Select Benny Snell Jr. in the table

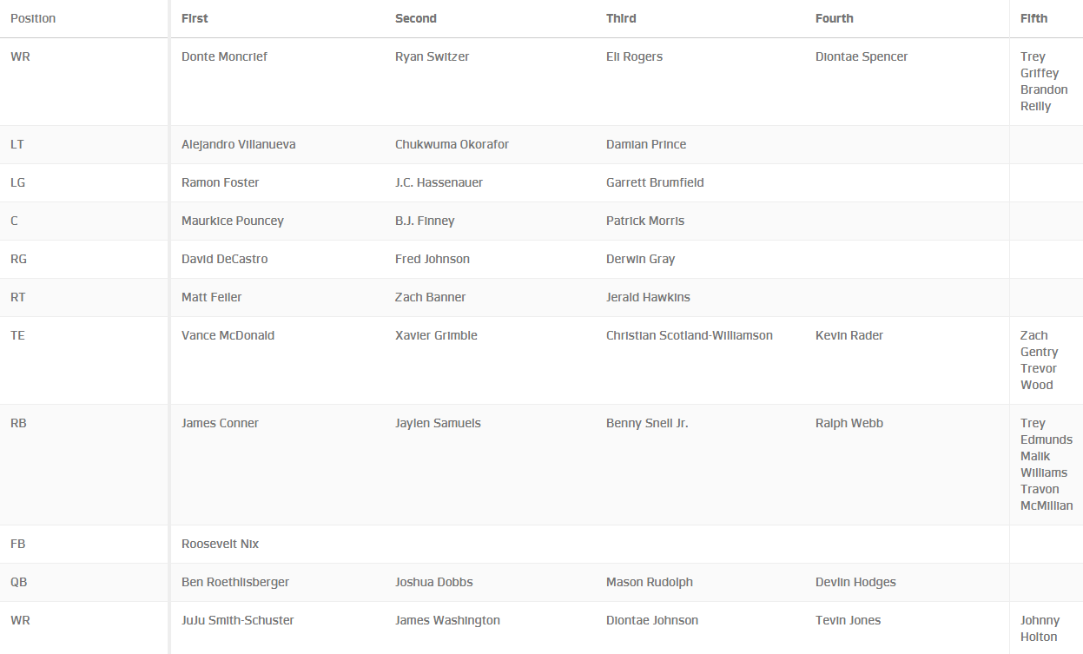pos(647,423)
